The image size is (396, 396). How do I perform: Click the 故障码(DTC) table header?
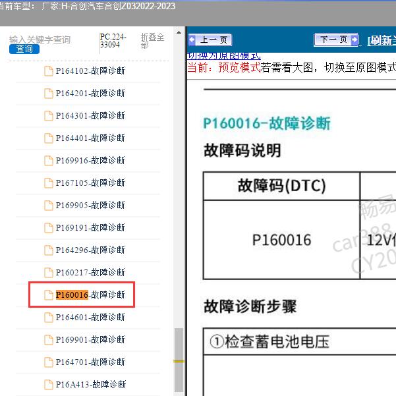click(x=281, y=186)
